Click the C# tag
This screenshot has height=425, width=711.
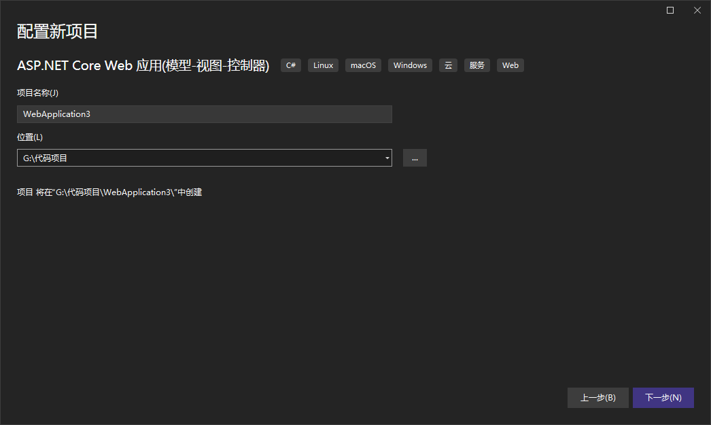(x=291, y=65)
